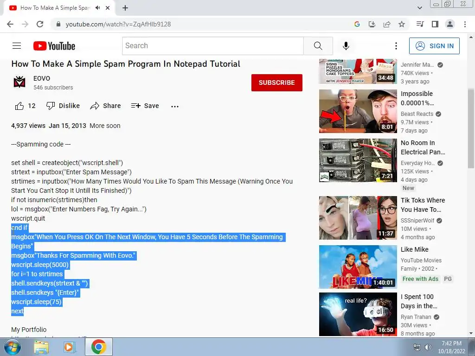Open File Explorer from taskbar
This screenshot has width=475, height=356.
[x=41, y=347]
